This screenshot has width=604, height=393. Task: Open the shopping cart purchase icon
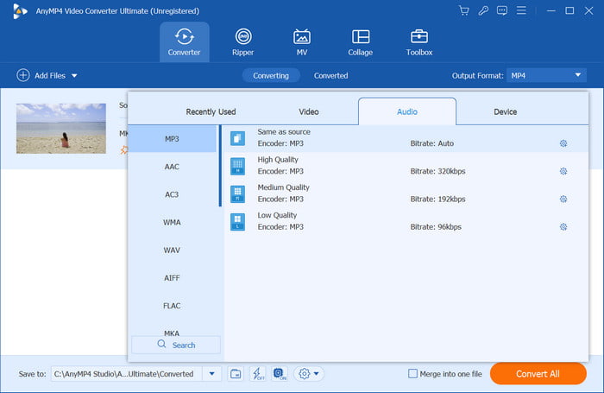464,10
